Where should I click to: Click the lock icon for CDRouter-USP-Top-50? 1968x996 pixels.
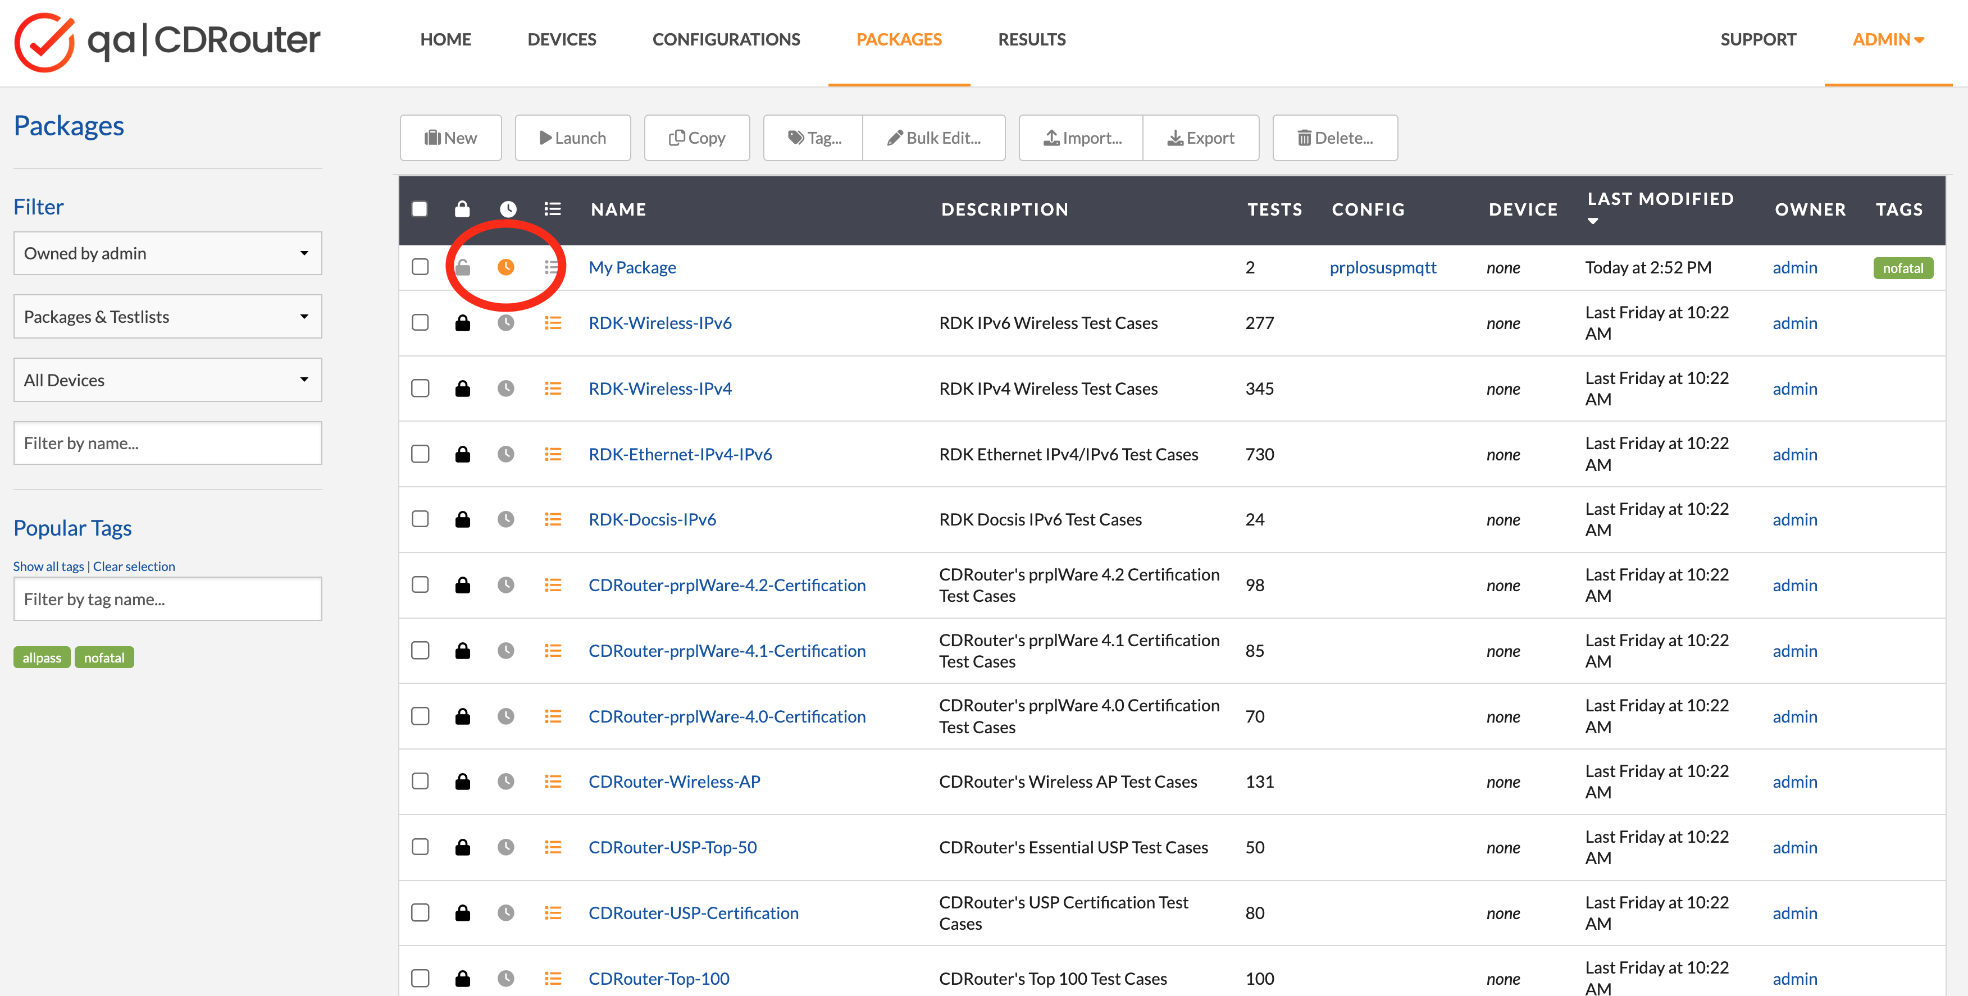462,847
